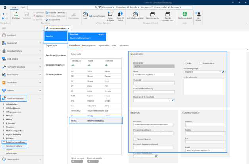This screenshot has width=249, height=164.
Task: Check the Passwort ändern checkbox
Action: coord(135,139)
